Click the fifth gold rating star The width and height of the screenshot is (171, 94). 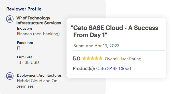tap(101, 58)
